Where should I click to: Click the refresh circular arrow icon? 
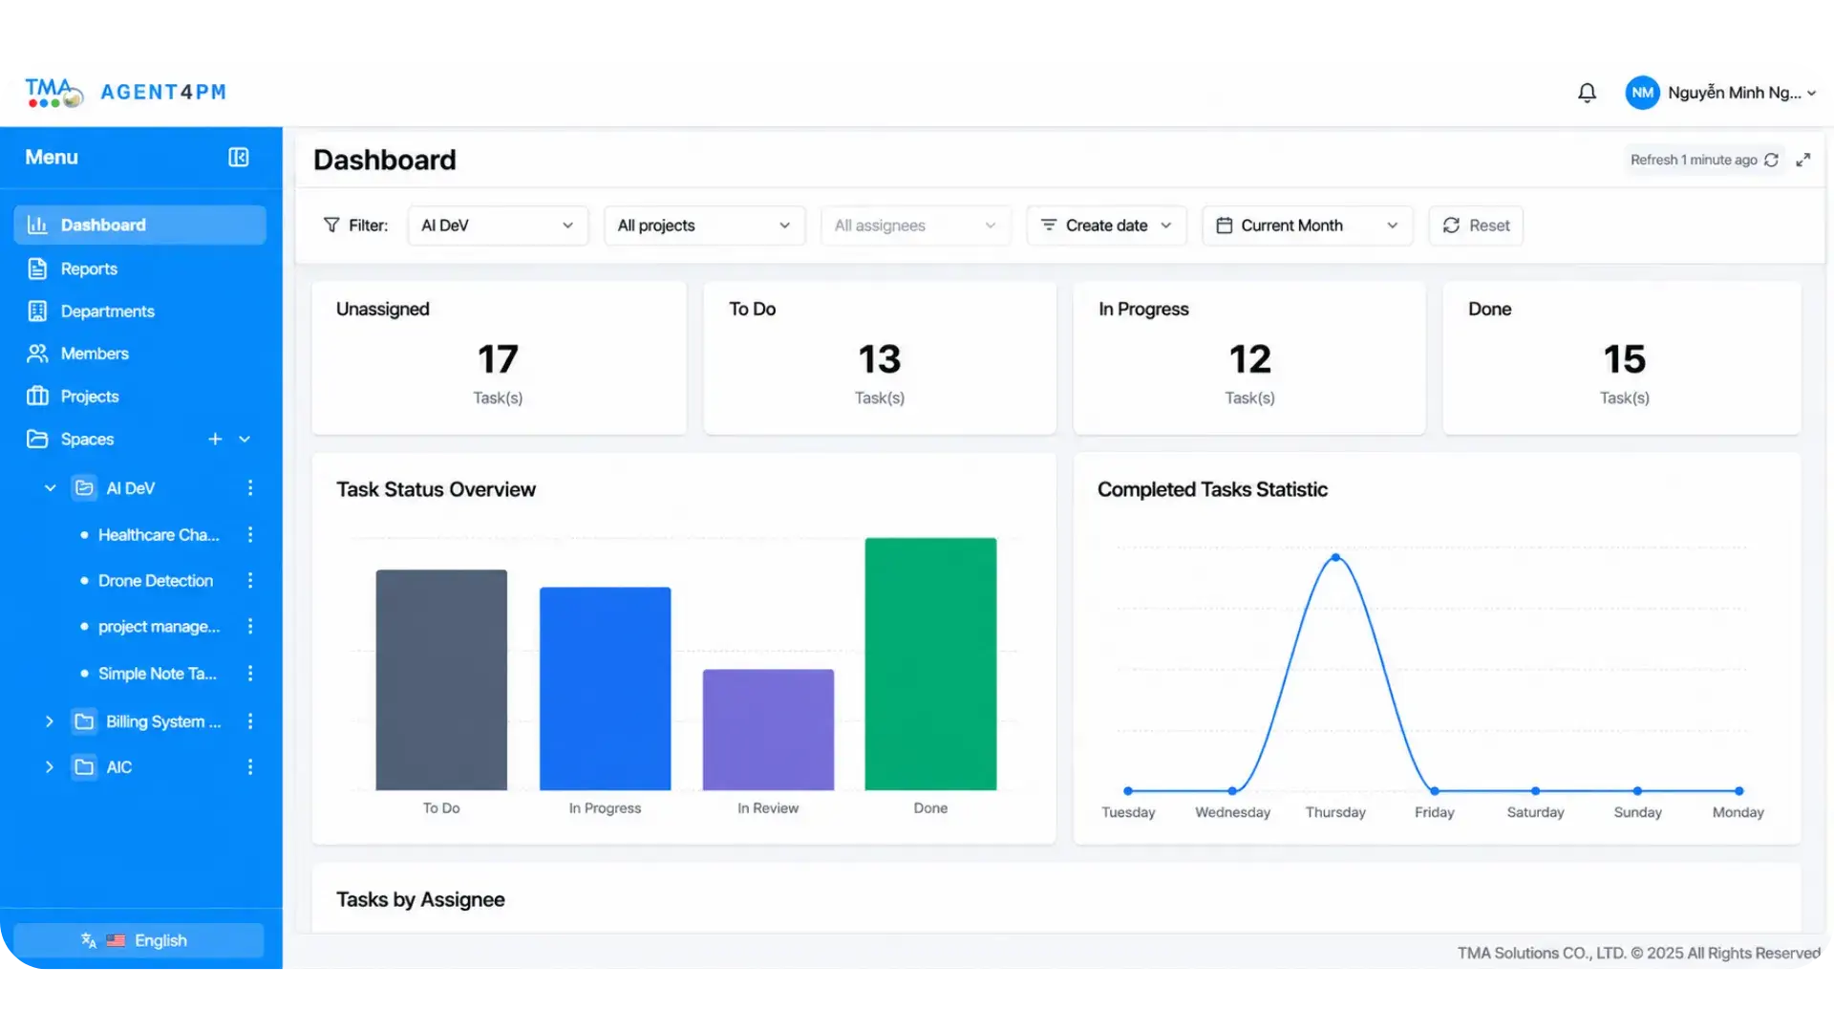click(1771, 160)
